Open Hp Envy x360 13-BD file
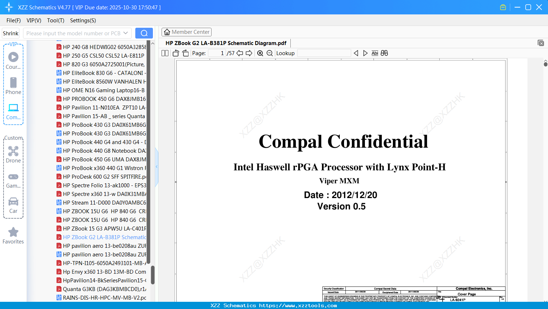548x309 pixels. coord(101,272)
